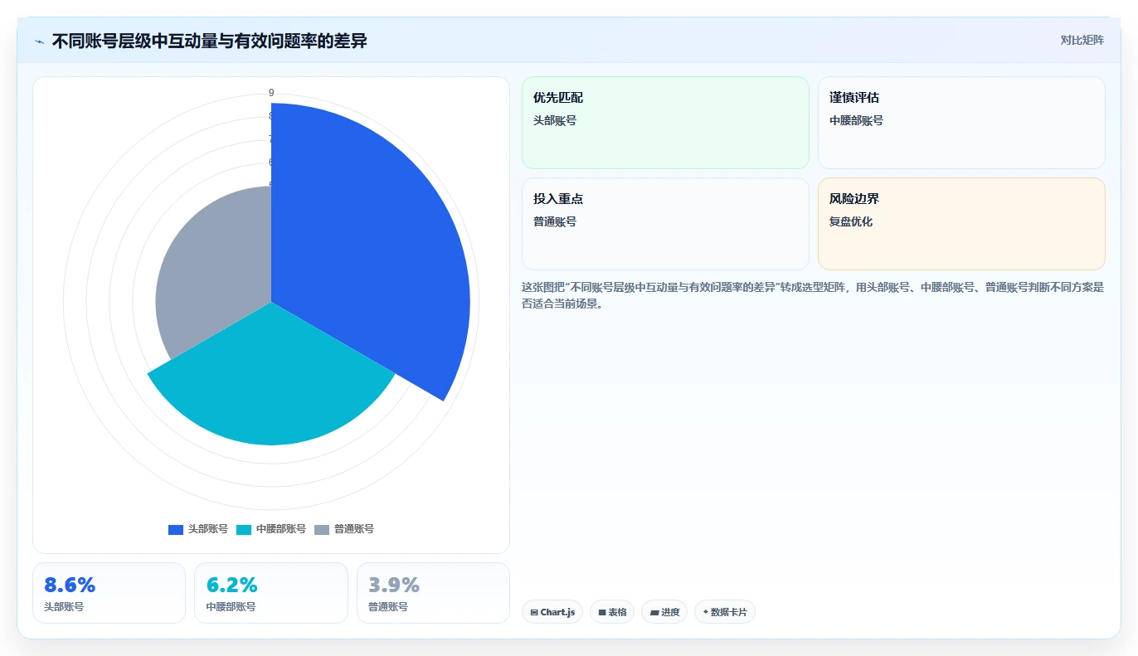Click the teal 中腰部账号 legend swatch

(x=244, y=530)
